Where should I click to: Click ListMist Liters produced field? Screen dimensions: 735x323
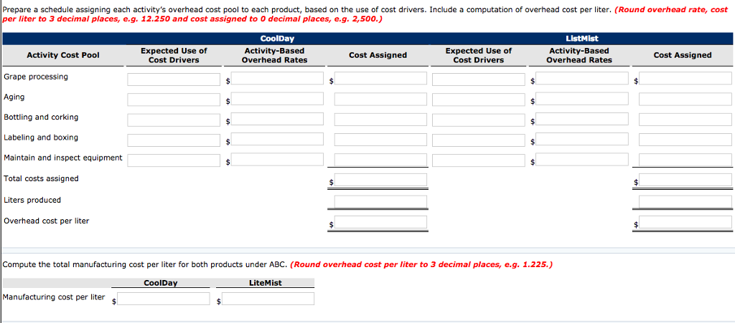pyautogui.click(x=685, y=201)
